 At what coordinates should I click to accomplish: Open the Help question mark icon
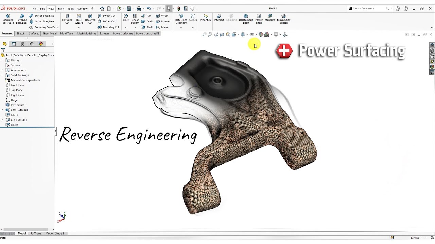406,8
